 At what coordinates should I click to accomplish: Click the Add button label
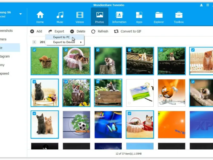point(39,31)
